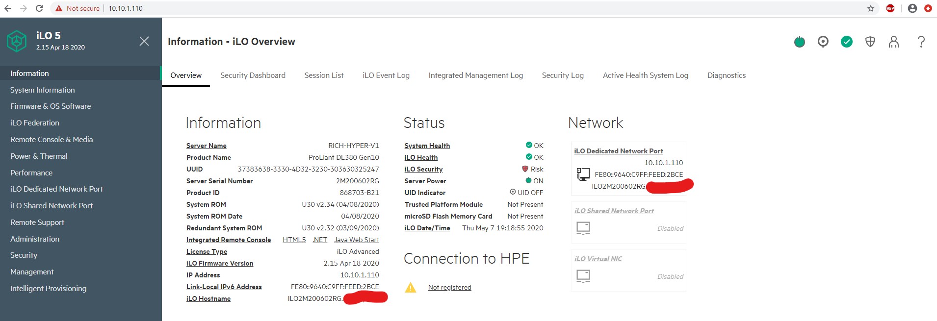Open the security shield icon in header
This screenshot has height=321, width=937.
click(870, 42)
